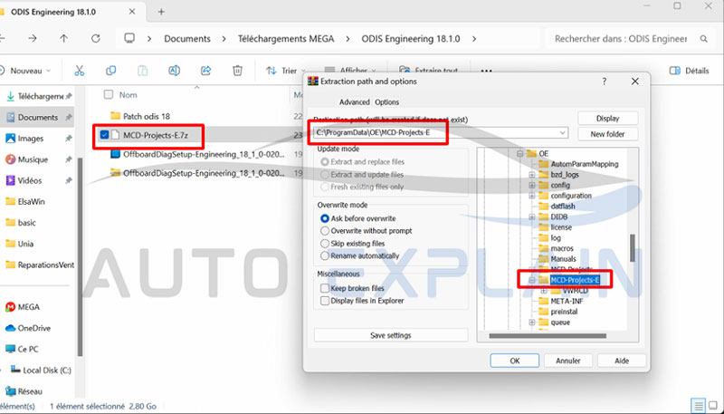
Task: Click the PC monitor icon in address bar
Action: pos(129,38)
